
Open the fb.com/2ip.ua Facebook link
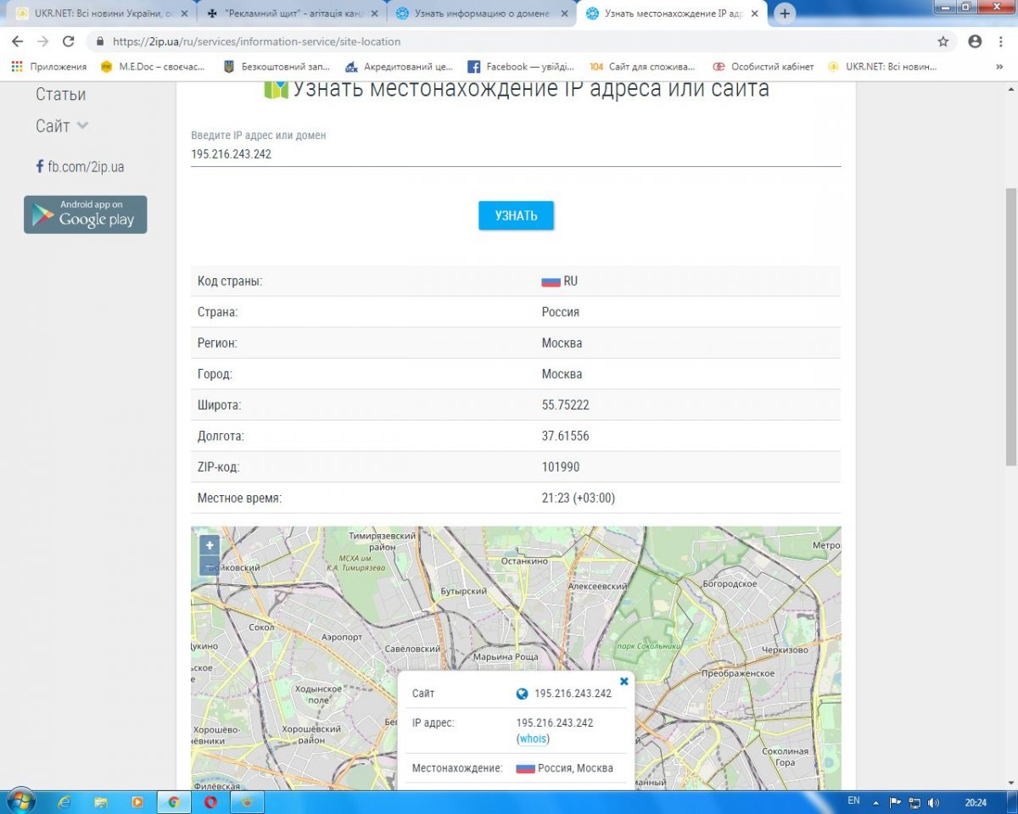pyautogui.click(x=81, y=167)
